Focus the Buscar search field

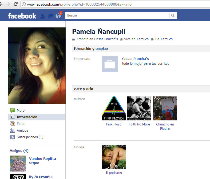[x=117, y=15]
